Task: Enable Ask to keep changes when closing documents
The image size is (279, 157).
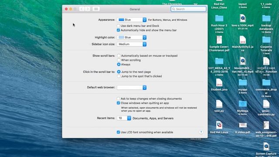Action: 118,99
